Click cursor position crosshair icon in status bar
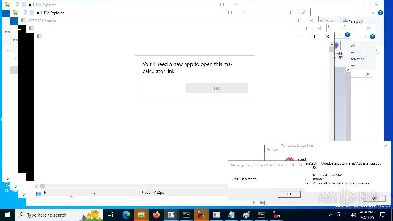Screen dimensions: 393x221 click(x=44, y=192)
